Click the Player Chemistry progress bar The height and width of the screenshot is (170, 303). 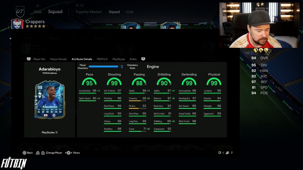103,67
